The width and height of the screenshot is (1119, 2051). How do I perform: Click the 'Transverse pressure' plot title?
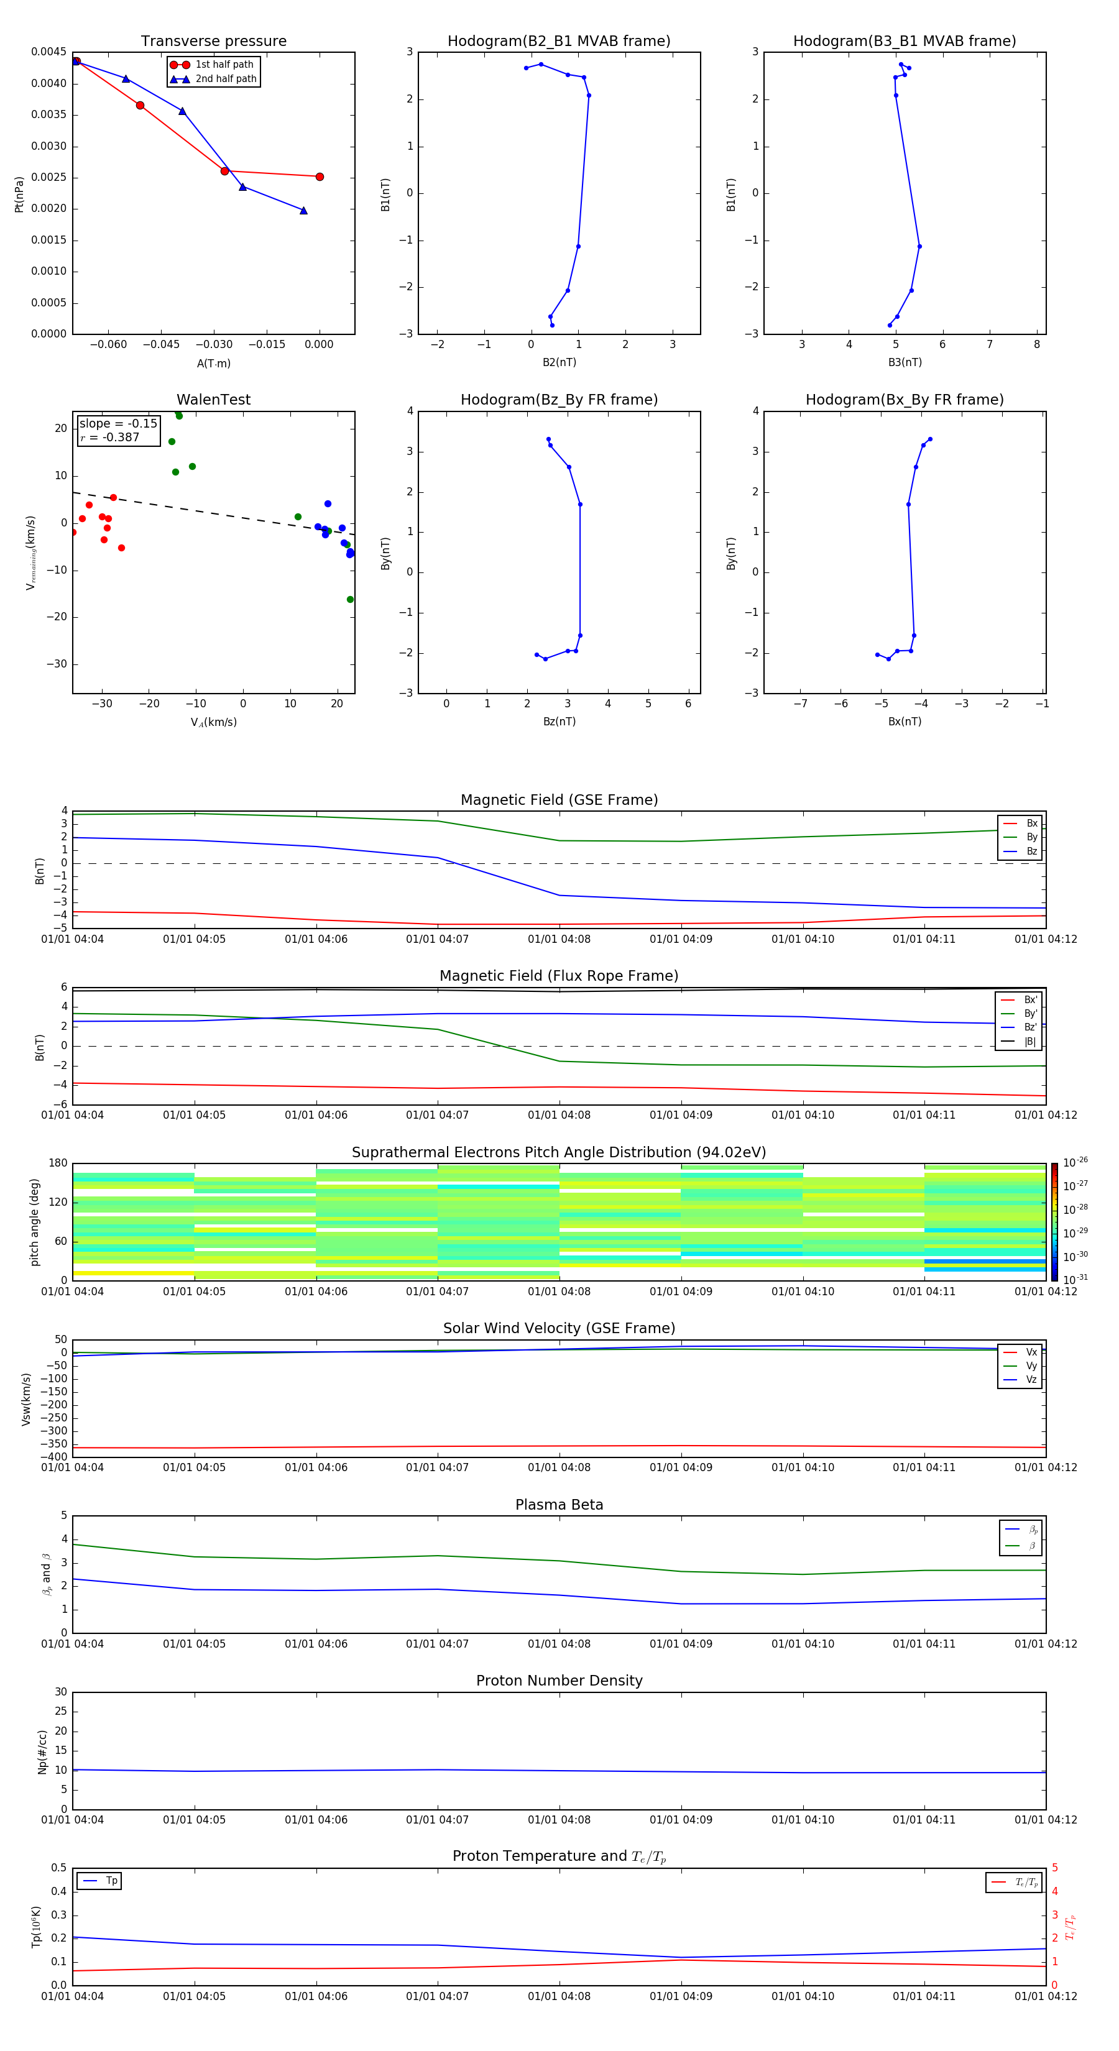(x=213, y=40)
